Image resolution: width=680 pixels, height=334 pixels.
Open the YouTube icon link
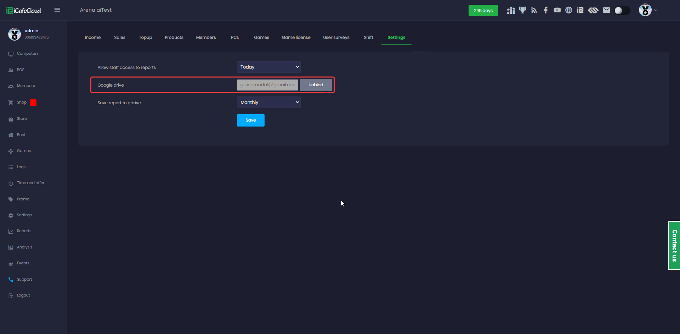pyautogui.click(x=557, y=10)
